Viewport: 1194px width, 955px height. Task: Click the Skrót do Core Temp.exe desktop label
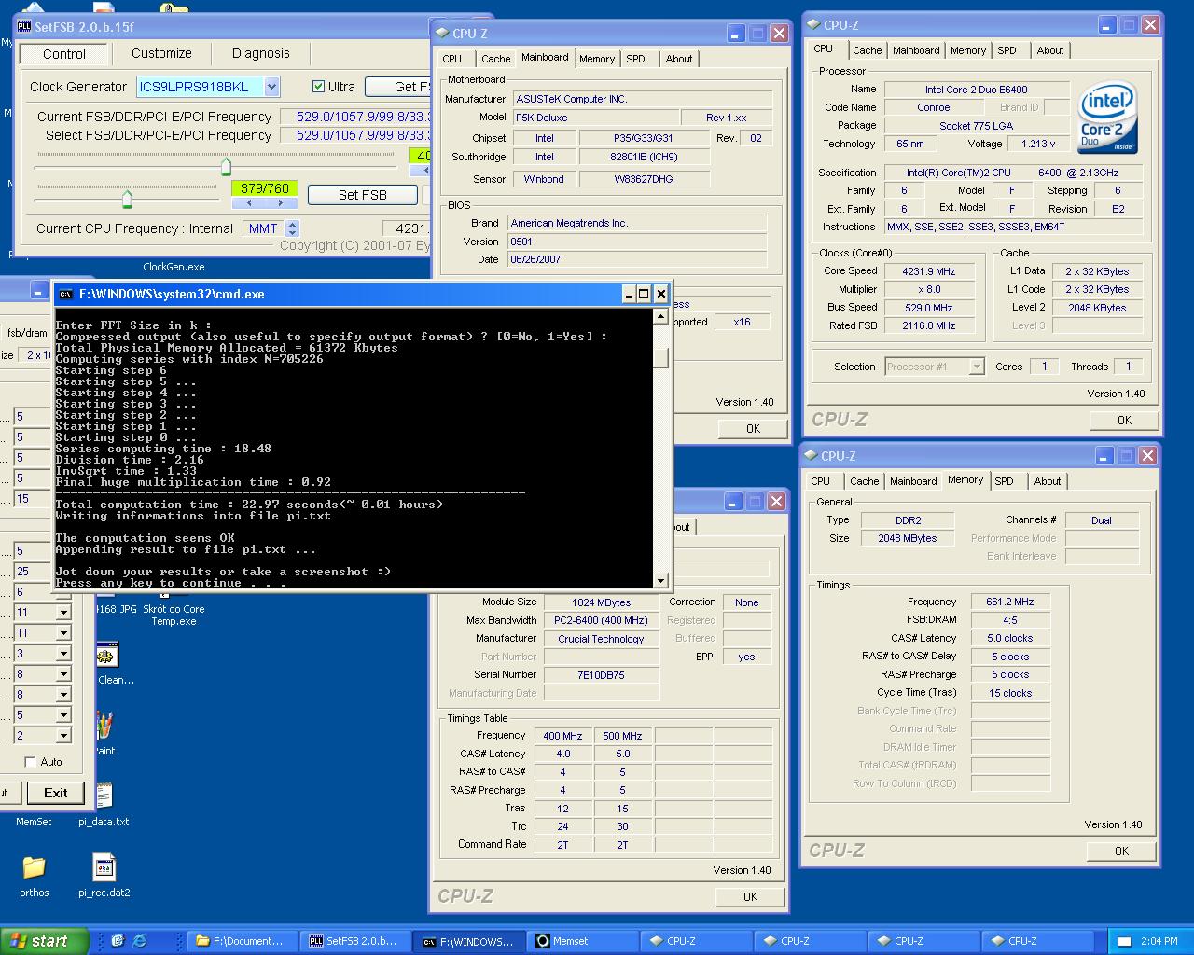[174, 615]
